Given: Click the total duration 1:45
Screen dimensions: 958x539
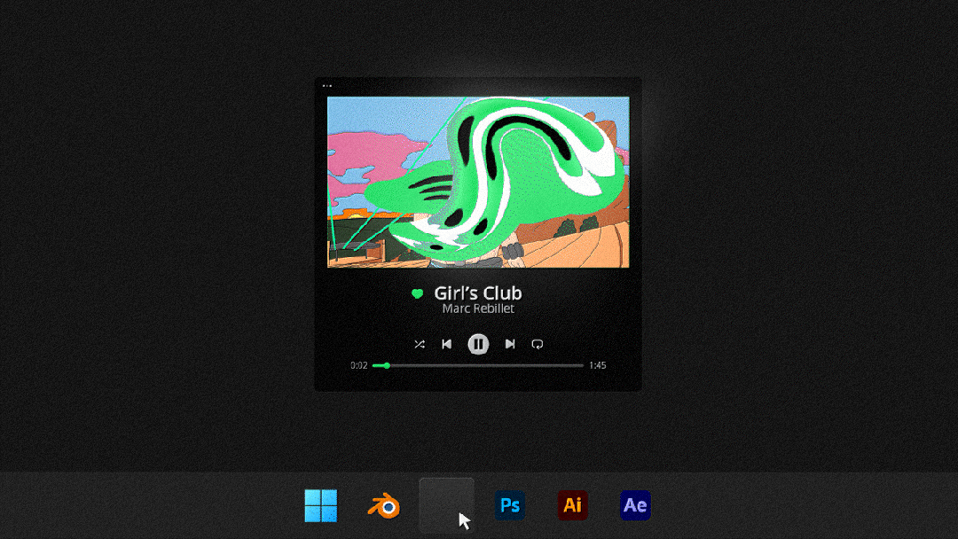Looking at the screenshot, I should [598, 365].
